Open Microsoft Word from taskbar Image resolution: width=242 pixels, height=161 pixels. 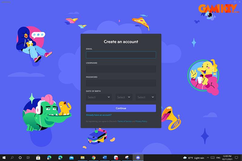(105, 158)
